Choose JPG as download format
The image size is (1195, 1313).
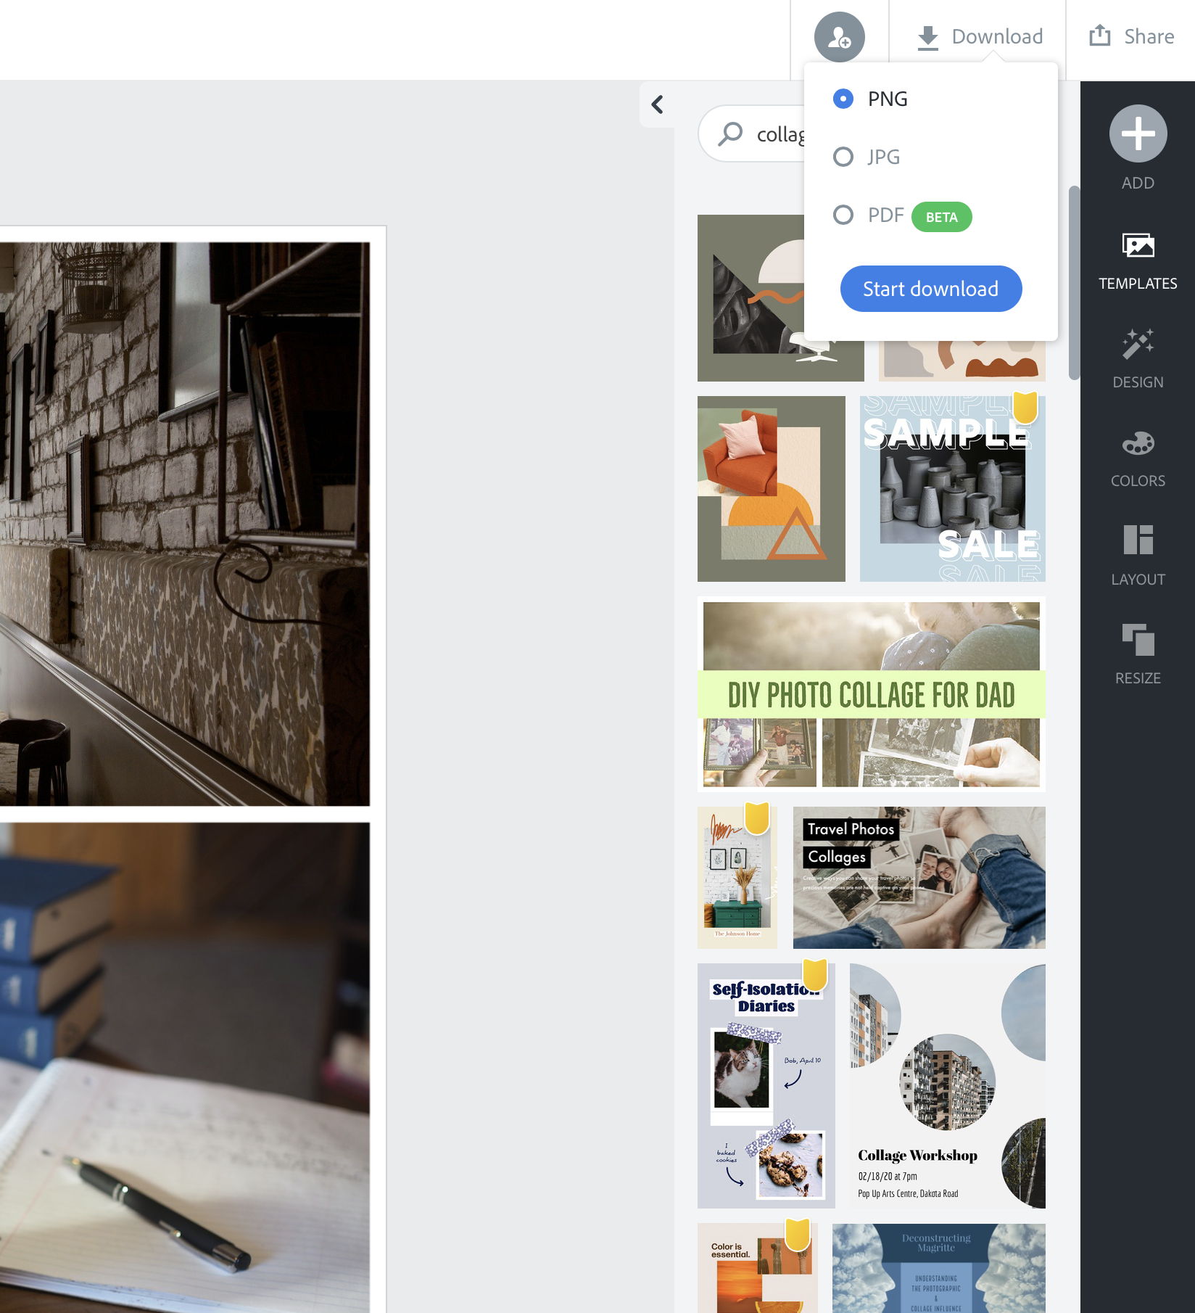(x=843, y=157)
